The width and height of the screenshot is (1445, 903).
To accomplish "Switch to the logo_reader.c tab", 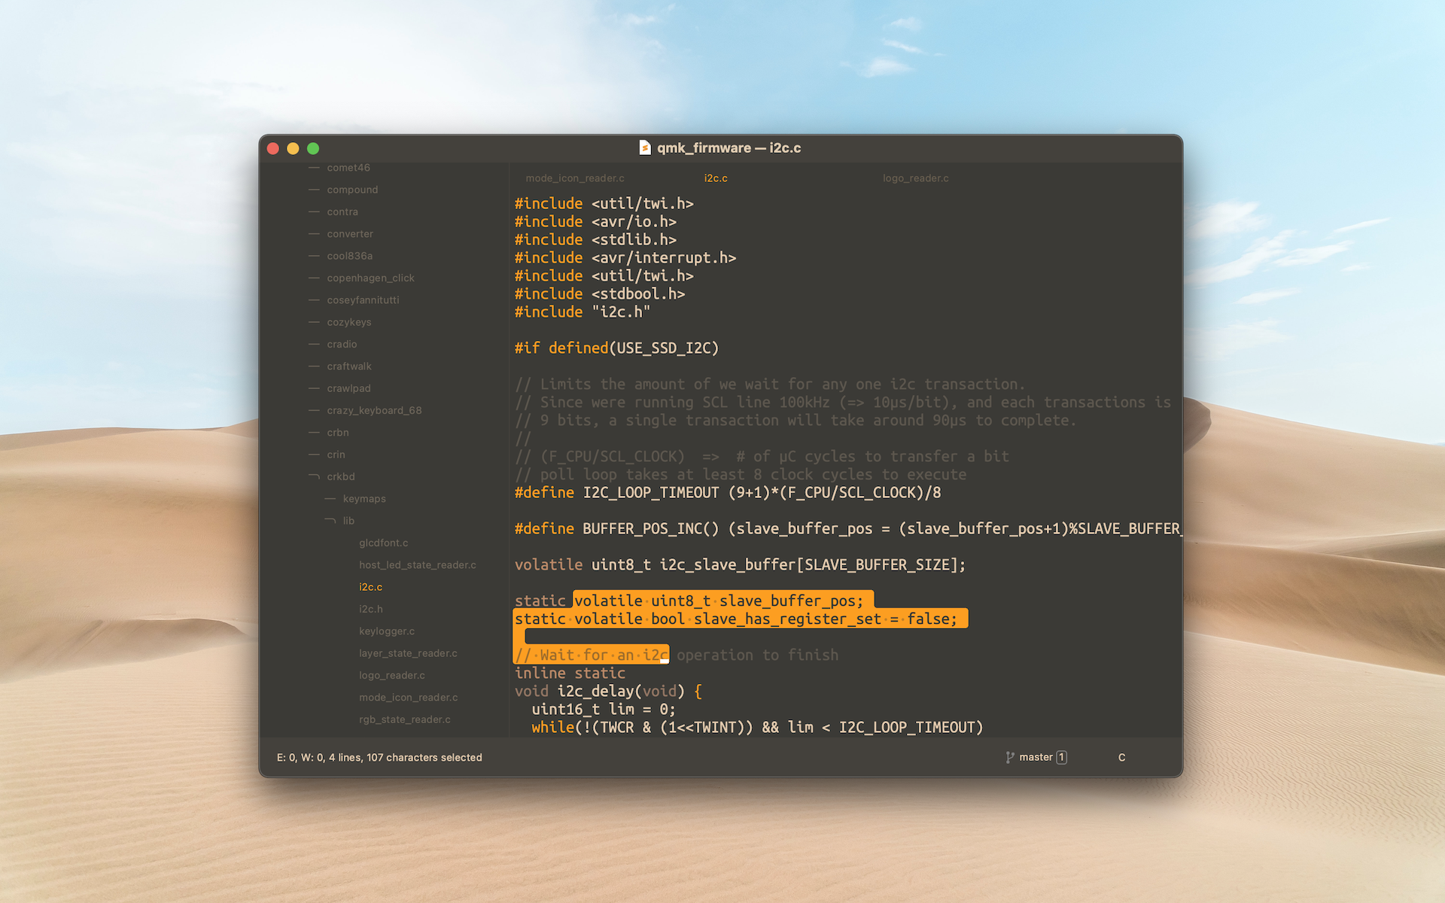I will tap(915, 178).
